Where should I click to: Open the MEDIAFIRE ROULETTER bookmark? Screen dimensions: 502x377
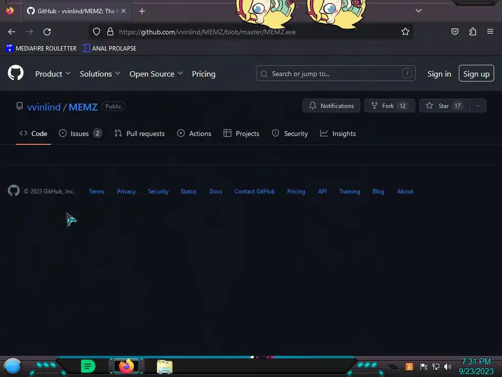(x=41, y=49)
